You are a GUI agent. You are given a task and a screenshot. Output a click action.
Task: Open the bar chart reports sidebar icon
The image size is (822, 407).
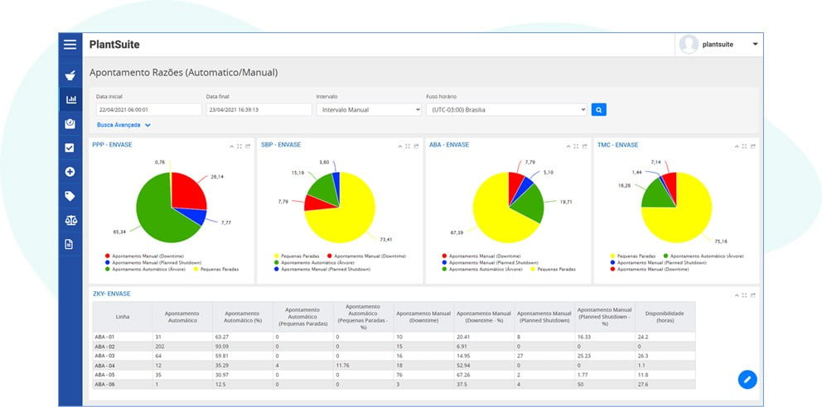70,99
